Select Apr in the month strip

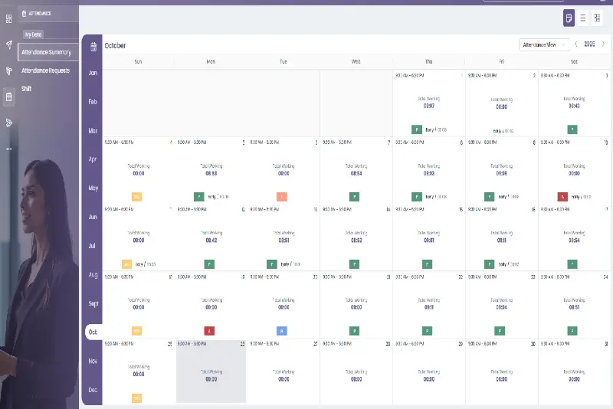(x=93, y=159)
